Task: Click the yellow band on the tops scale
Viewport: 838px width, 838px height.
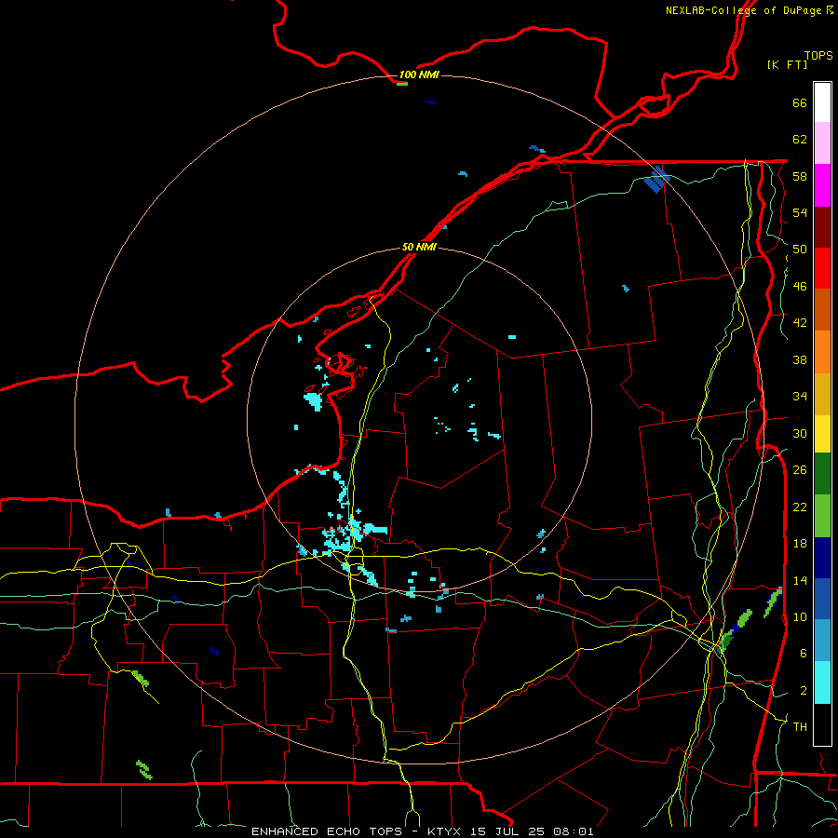Action: [x=822, y=434]
